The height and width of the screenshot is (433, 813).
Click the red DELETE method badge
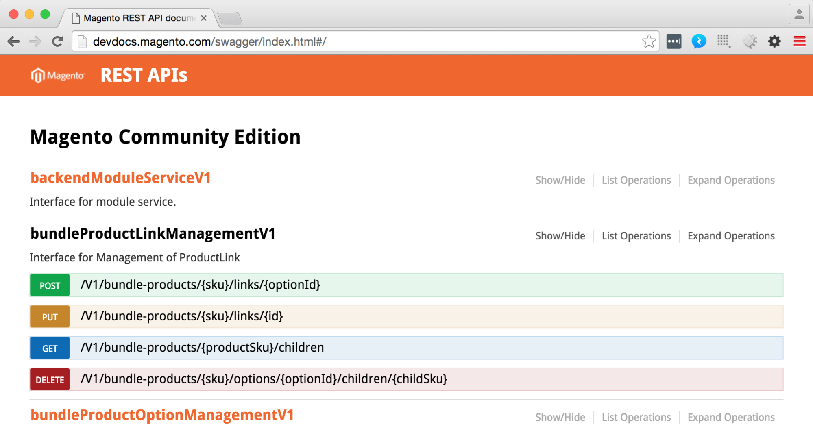pyautogui.click(x=50, y=380)
